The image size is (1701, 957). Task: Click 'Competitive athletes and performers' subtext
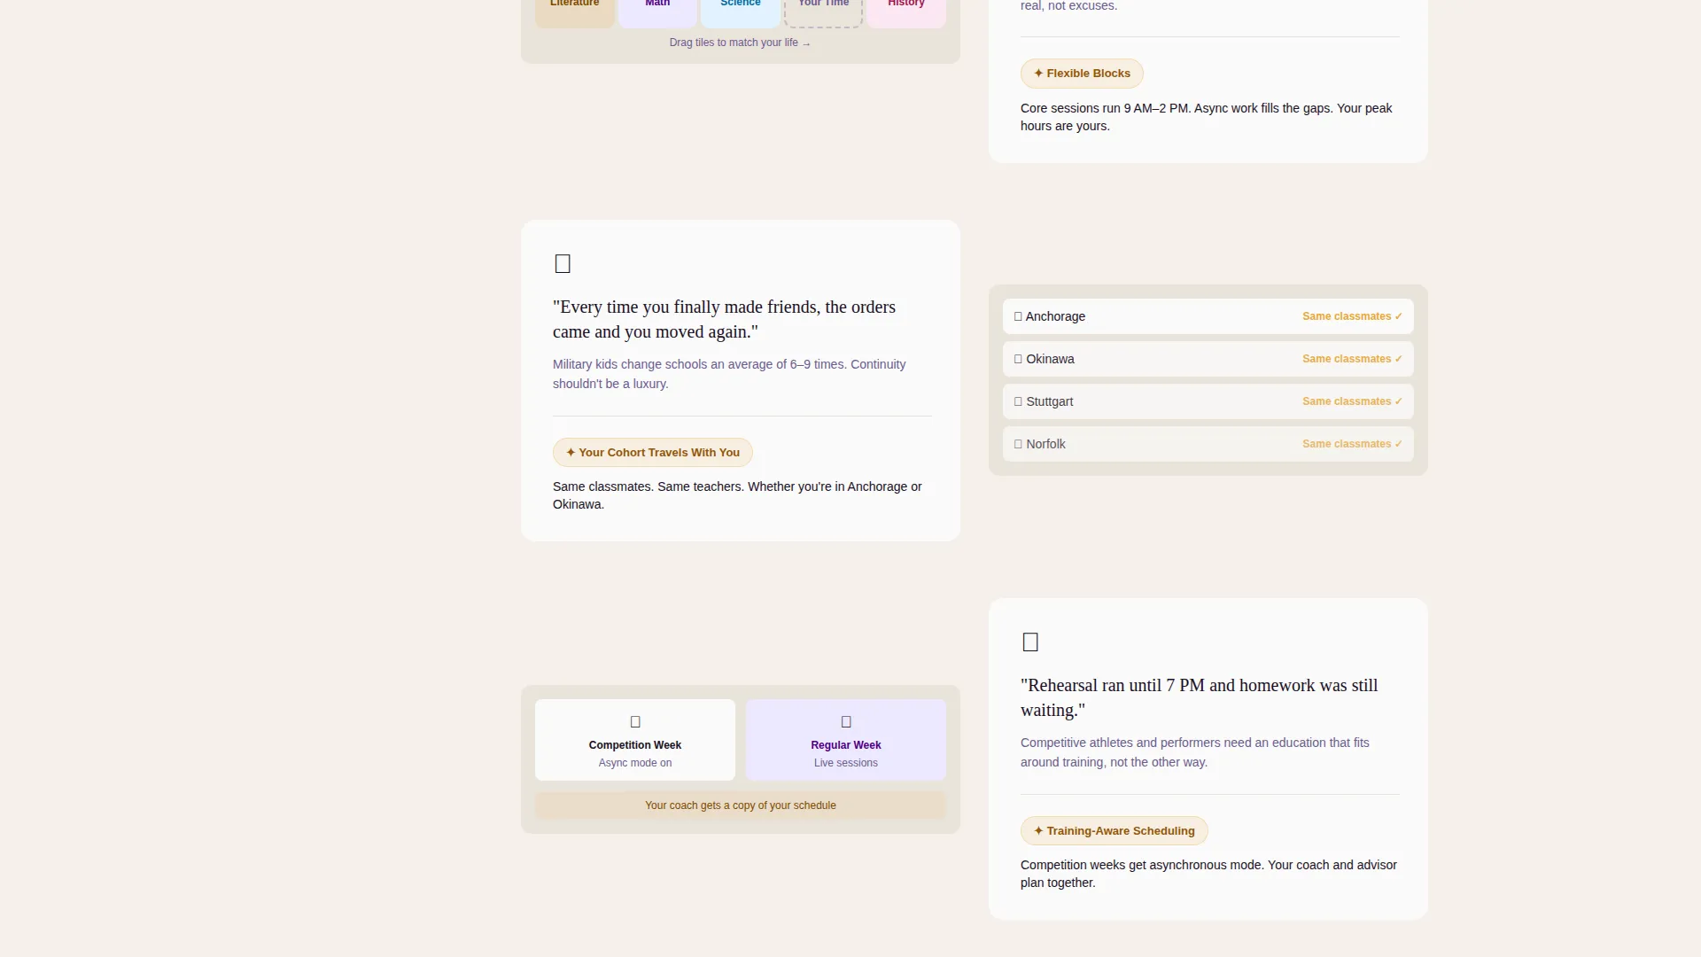pyautogui.click(x=1195, y=752)
